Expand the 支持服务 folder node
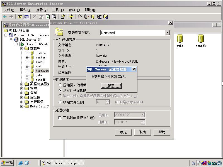The height and width of the screenshot is (167, 223). pos(21,102)
